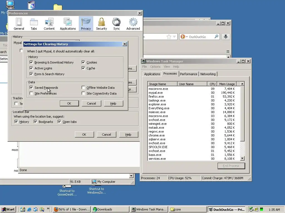Viewport: 285px width, 213px height.
Task: Open the bookmark star dropdown arrow
Action: coord(174,37)
